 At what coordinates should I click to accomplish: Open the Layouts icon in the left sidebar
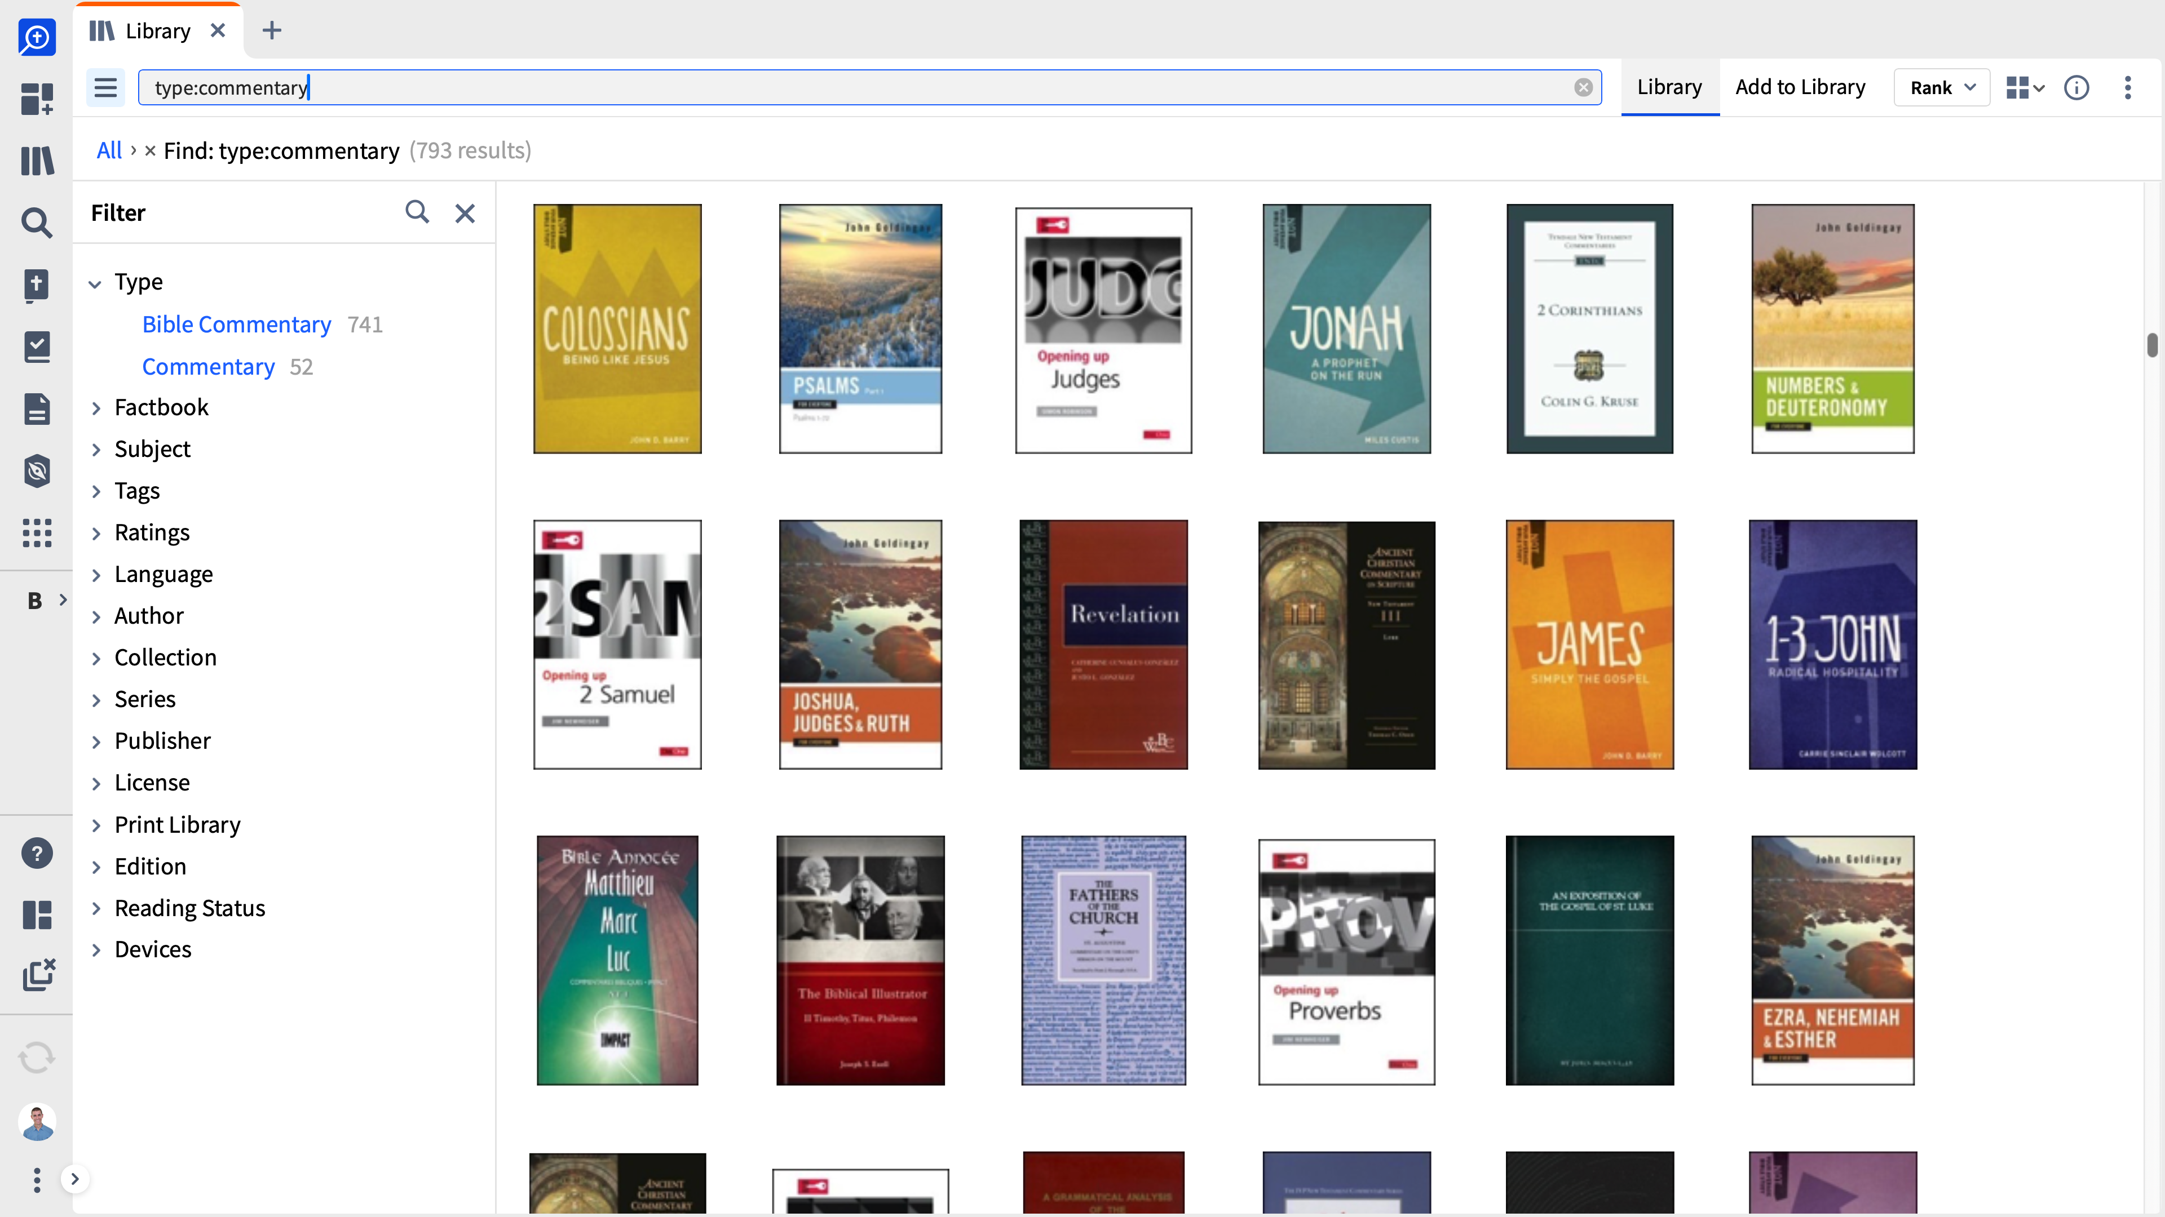pyautogui.click(x=37, y=914)
